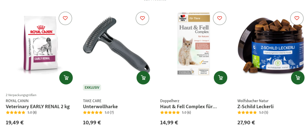Open Veterinary EARLY RENAL 2 kg product link
This screenshot has width=307, height=127.
click(37, 107)
